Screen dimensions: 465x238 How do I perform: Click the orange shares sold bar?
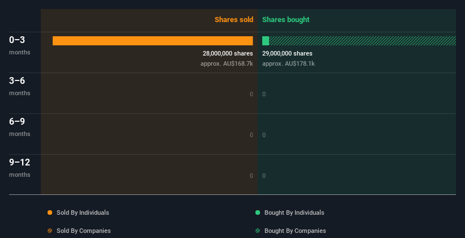pos(153,41)
